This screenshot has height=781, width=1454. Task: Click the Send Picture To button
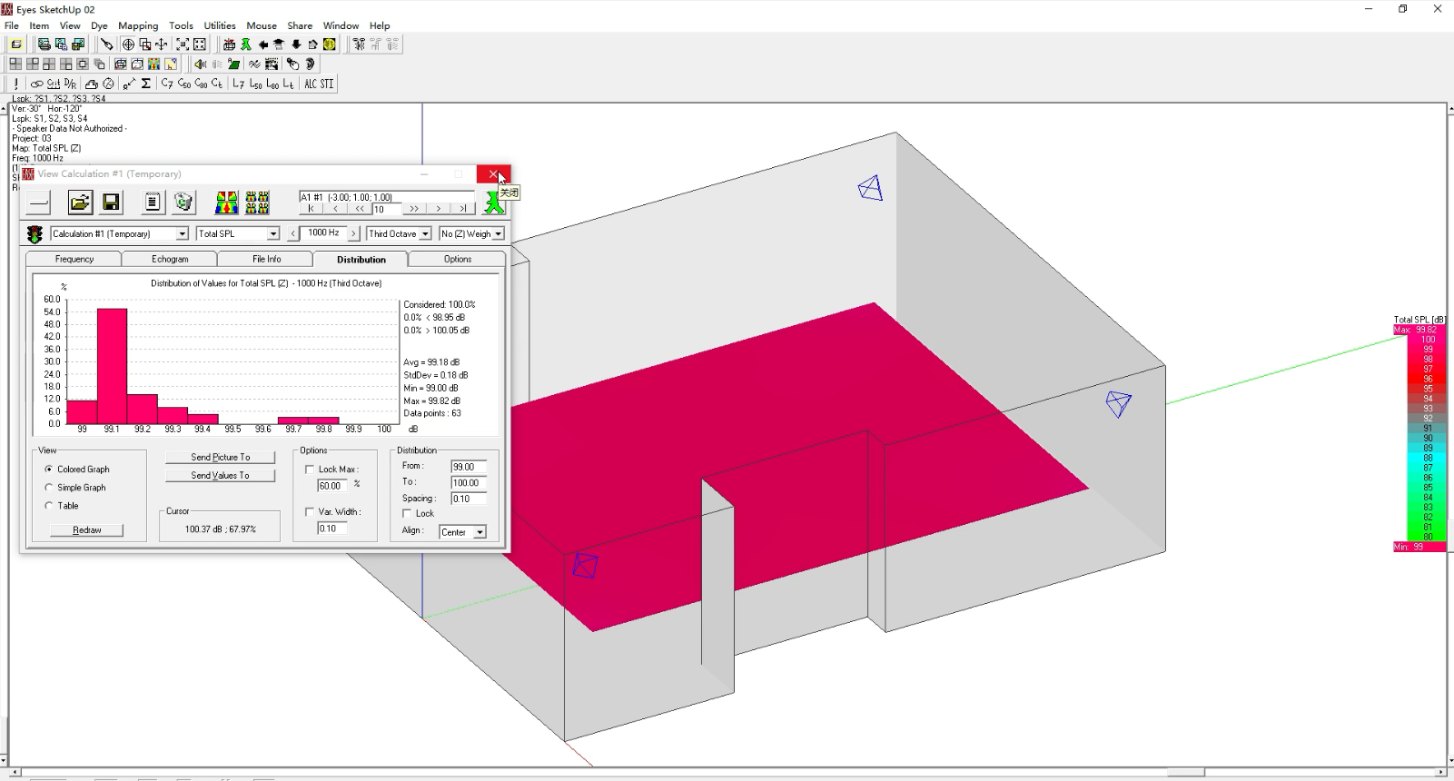tap(220, 458)
